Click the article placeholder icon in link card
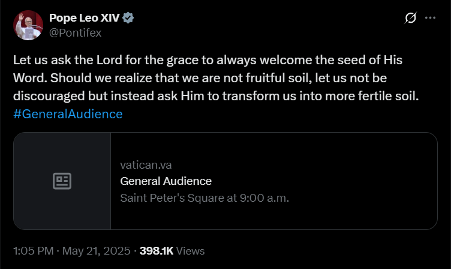Viewport: 451px width, 269px height. coord(62,181)
